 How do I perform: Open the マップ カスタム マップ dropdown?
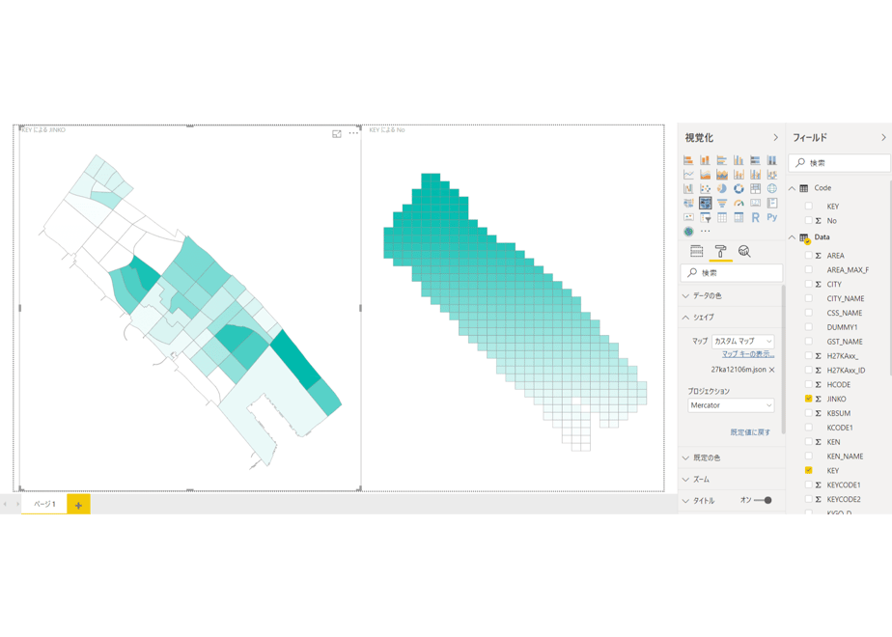(x=743, y=341)
